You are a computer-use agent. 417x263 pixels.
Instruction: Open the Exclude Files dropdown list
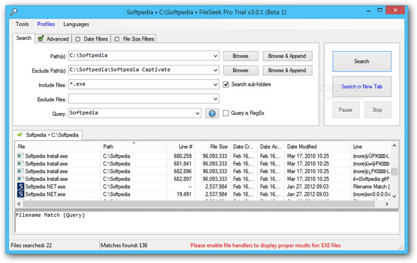click(215, 99)
